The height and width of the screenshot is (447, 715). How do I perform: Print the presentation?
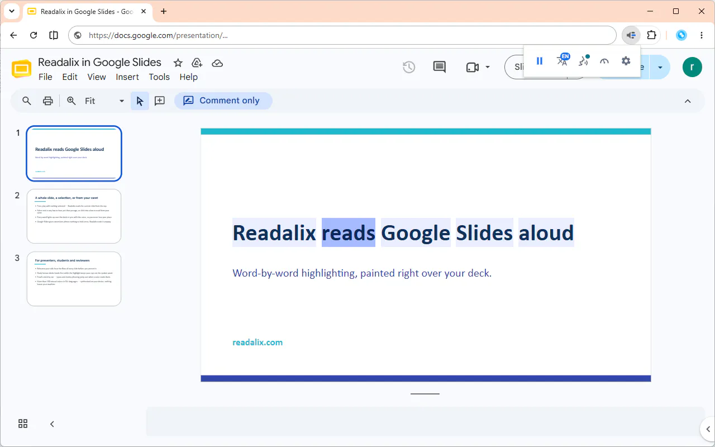[x=48, y=101]
